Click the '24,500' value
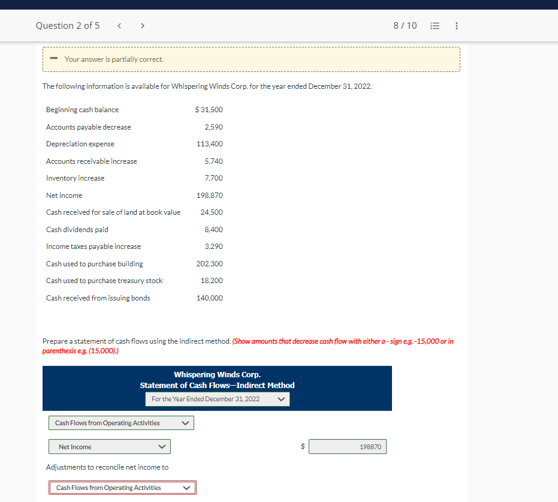Image resolution: width=558 pixels, height=502 pixels. (x=212, y=212)
